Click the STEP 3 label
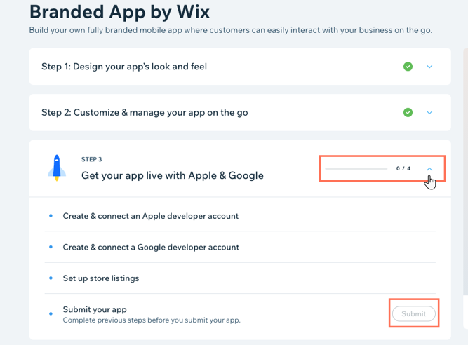The width and height of the screenshot is (468, 345). [91, 159]
